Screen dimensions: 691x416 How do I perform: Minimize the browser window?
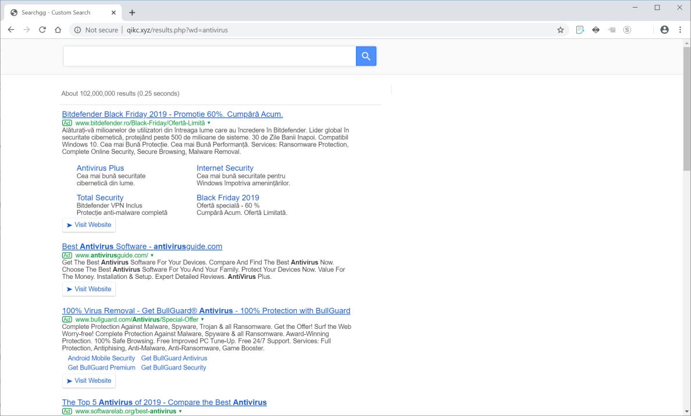[635, 8]
